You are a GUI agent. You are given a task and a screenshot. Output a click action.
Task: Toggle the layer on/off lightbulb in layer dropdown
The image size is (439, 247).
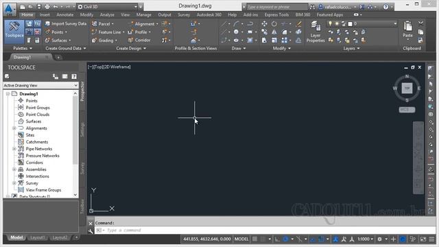pos(330,23)
